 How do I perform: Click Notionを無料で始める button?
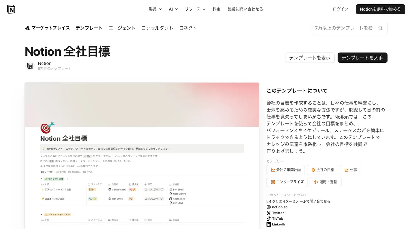(380, 9)
